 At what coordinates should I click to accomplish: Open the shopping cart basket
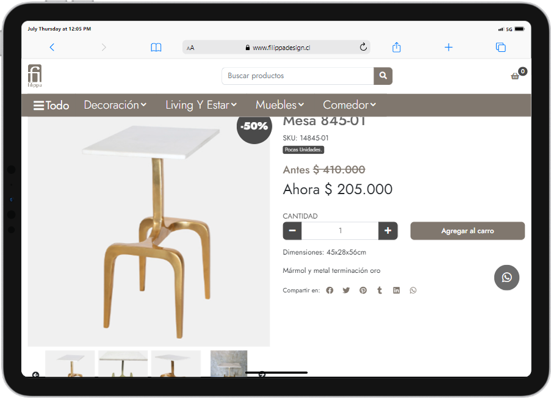click(516, 76)
